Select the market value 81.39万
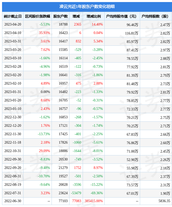 [132, 75]
